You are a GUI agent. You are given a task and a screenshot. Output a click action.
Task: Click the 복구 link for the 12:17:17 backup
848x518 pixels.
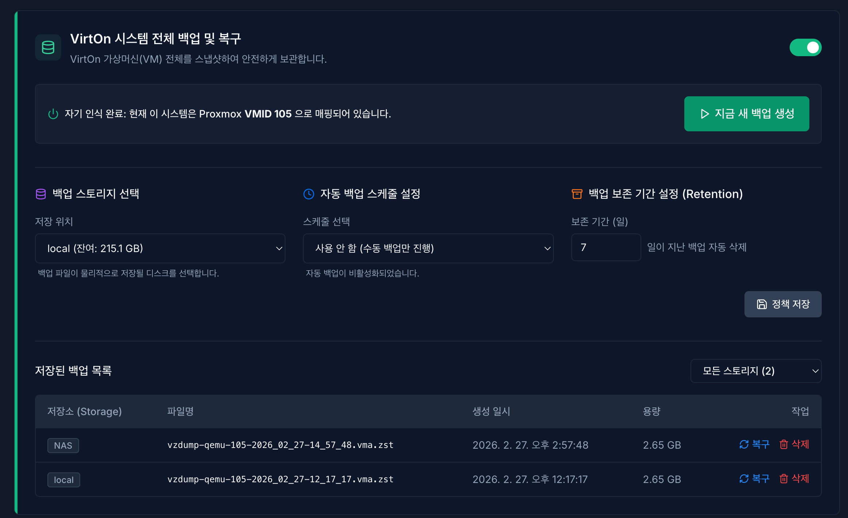[761, 479]
